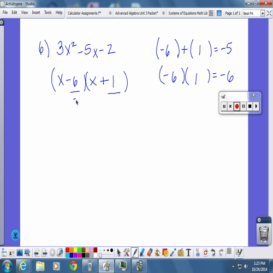Pick the red color swatch
The image size is (273, 273).
coord(67,250)
